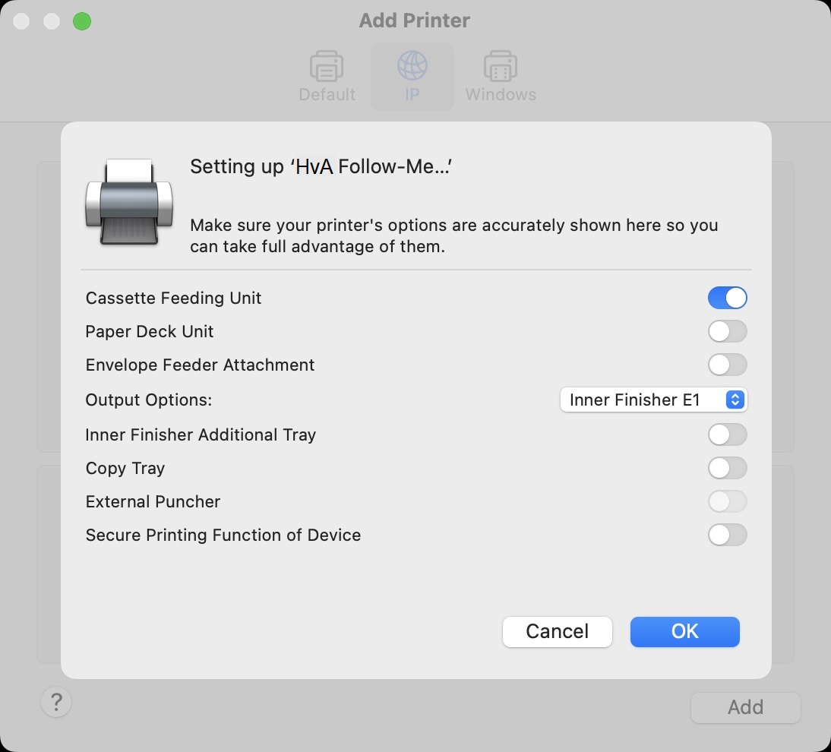Click the help question mark button
The image size is (831, 752).
pos(56,703)
